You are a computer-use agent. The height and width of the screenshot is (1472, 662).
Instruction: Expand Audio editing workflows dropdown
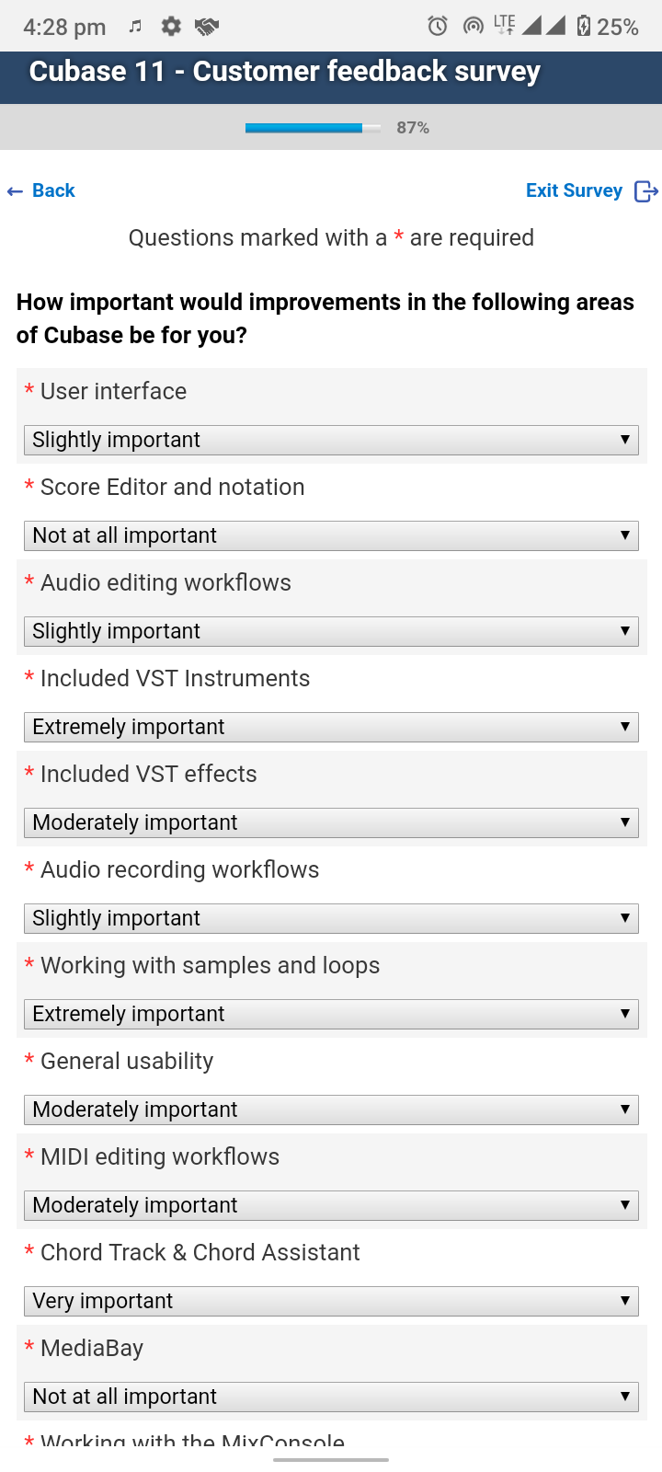click(x=331, y=631)
